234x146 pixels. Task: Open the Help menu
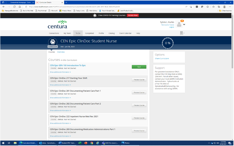(138, 33)
